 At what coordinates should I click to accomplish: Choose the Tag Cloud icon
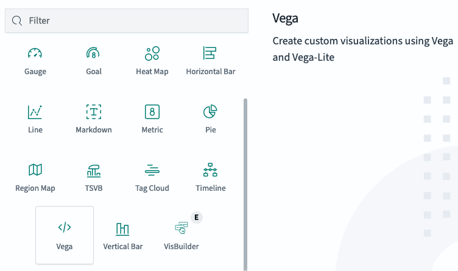pyautogui.click(x=152, y=170)
